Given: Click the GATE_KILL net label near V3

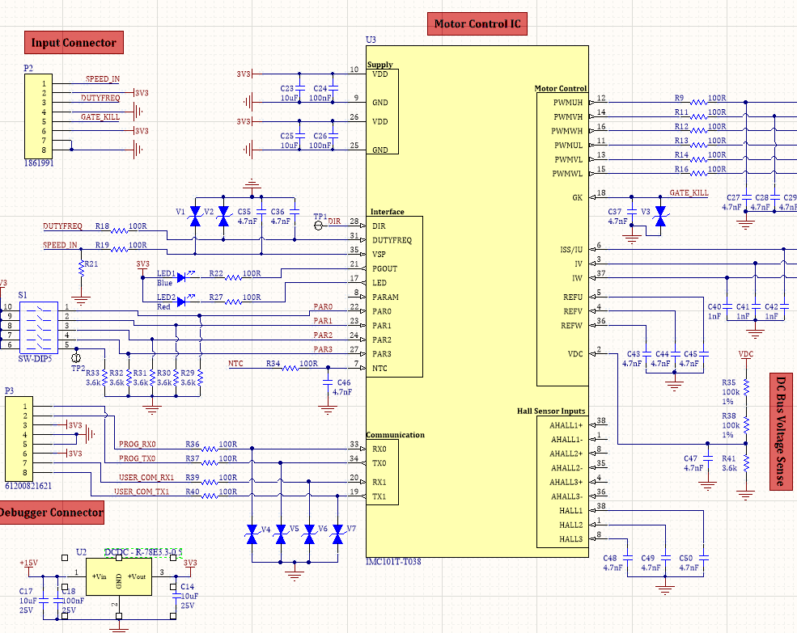Looking at the screenshot, I should [689, 193].
